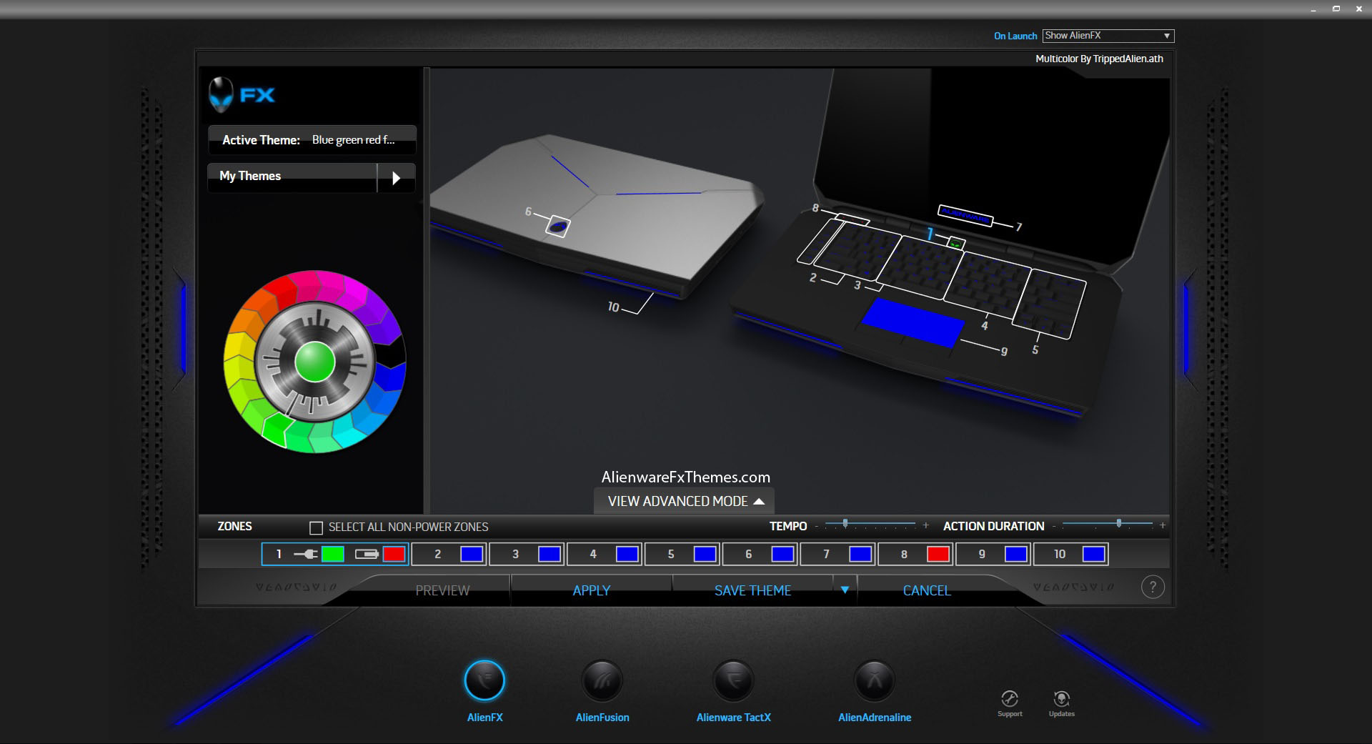Select zone 1 battery icon
The image size is (1372, 744).
pos(367,554)
